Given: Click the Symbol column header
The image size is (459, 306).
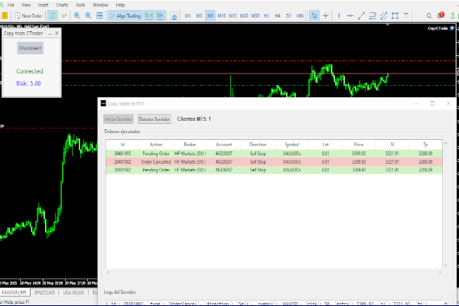Looking at the screenshot, I should 291,145.
